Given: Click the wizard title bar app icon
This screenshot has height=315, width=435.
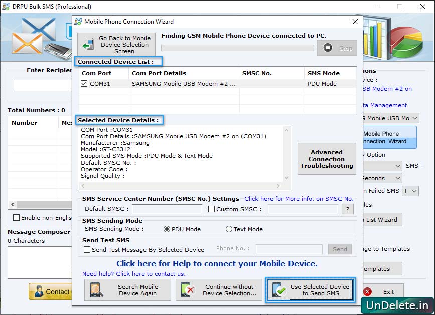Looking at the screenshot, I should (78, 22).
